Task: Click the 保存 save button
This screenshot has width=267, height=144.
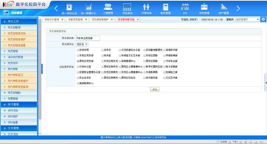Action: pos(155,89)
